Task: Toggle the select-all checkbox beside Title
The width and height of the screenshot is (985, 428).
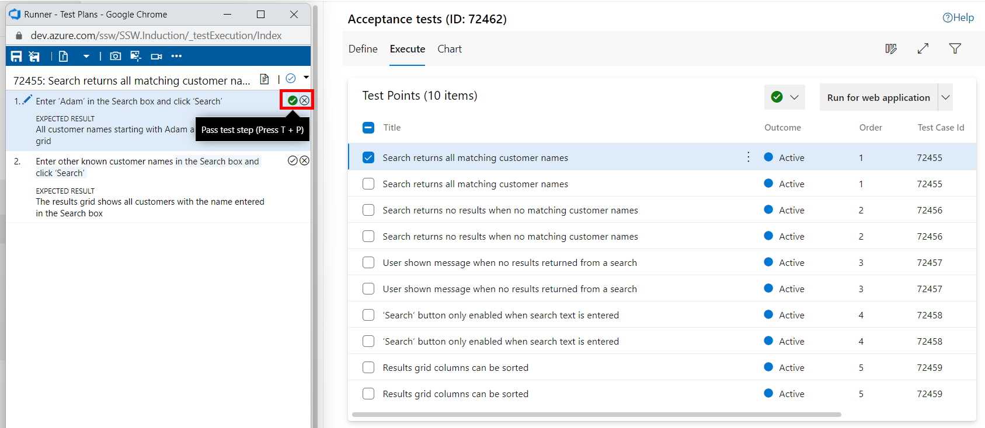Action: (x=368, y=128)
